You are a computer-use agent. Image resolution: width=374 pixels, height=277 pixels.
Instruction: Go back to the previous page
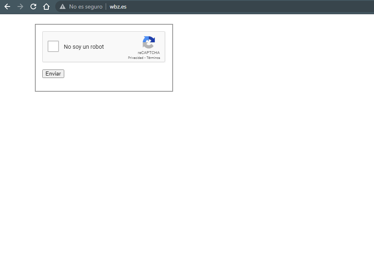click(7, 6)
